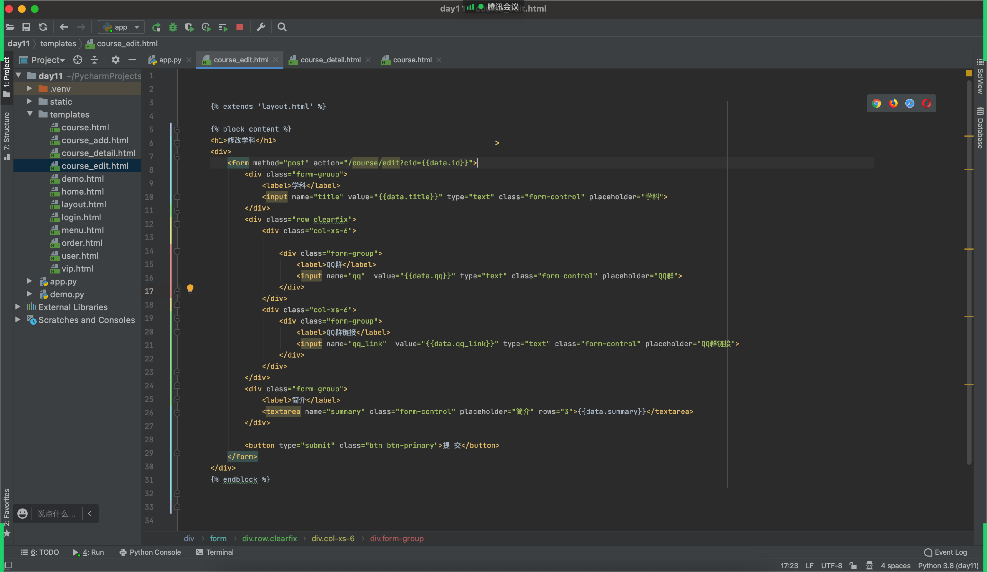
Task: Open preview in Opera browser icon
Action: 927,103
